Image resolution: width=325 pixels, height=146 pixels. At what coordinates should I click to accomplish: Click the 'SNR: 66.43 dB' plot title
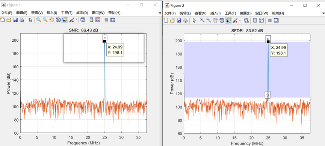[x=83, y=30]
